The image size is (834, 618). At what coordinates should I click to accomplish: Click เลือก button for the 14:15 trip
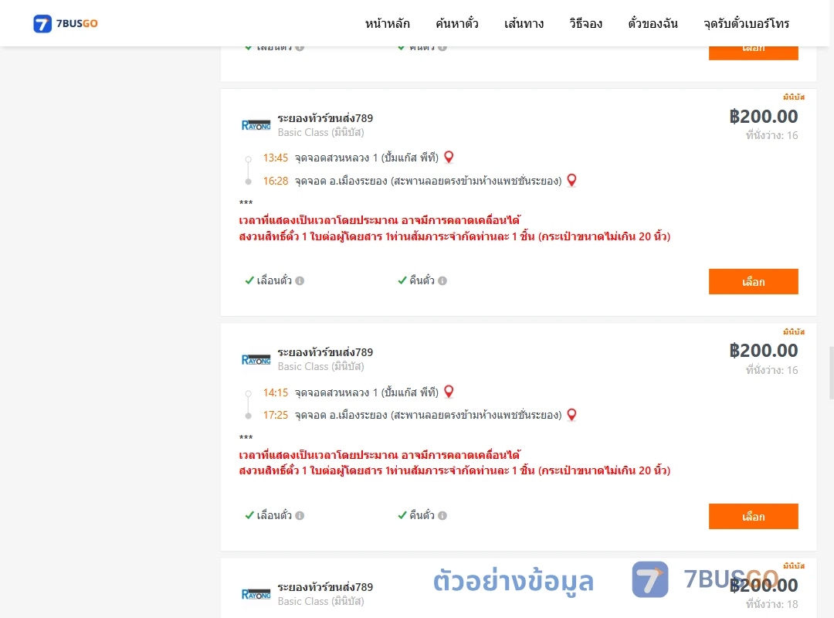pos(753,516)
